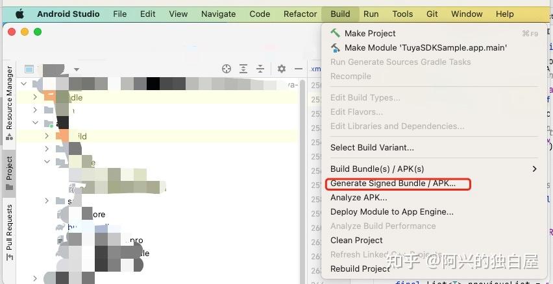Open the Git menu
The height and width of the screenshot is (284, 553).
pos(432,14)
